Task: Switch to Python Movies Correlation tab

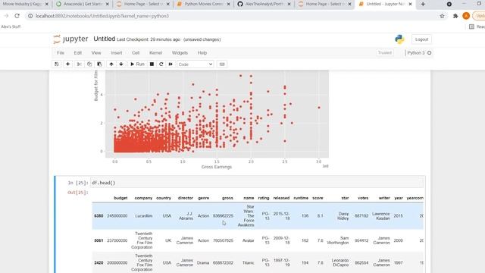Action: 204,4
